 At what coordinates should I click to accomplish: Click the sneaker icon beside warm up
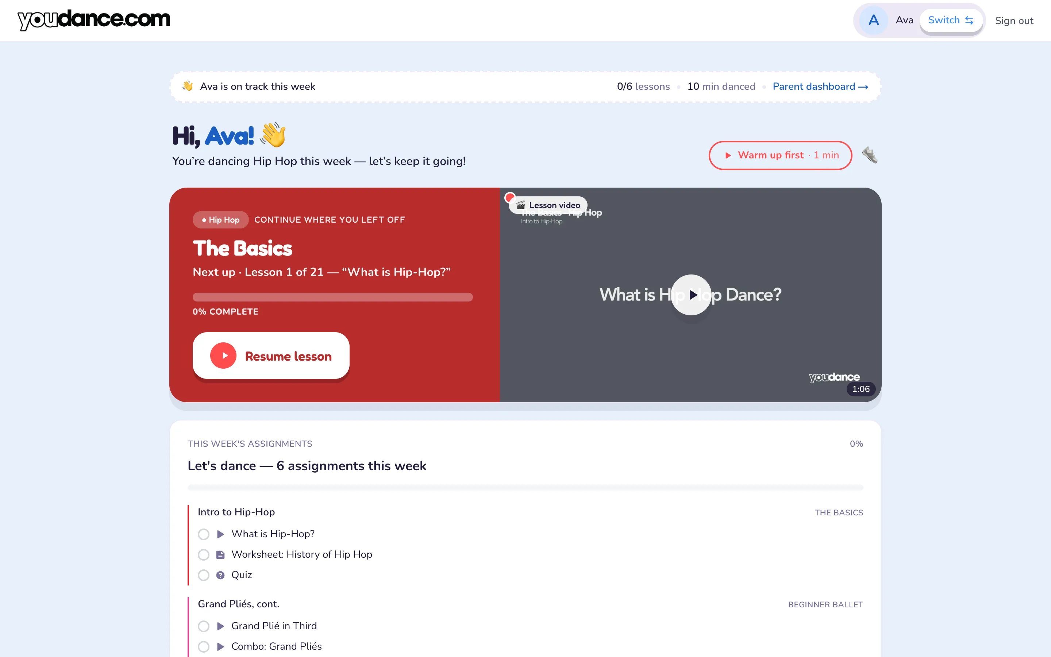click(870, 155)
